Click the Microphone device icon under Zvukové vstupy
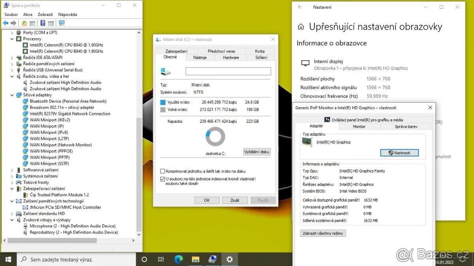The width and height of the screenshot is (474, 266). click(26, 226)
